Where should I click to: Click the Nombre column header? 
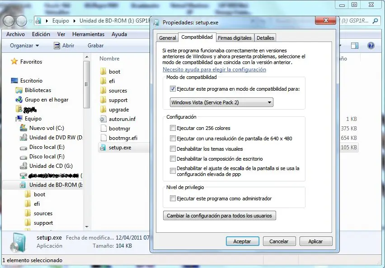pyautogui.click(x=109, y=59)
